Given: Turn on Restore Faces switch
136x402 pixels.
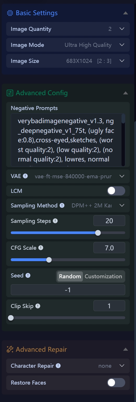Looking at the screenshot, I should point(116,383).
